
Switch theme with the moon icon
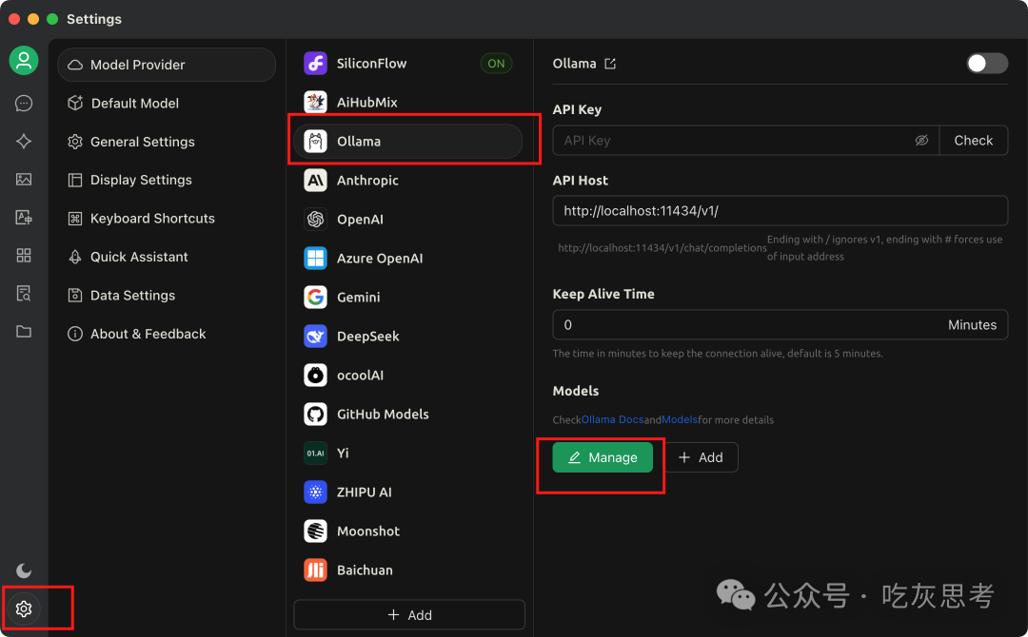point(24,570)
